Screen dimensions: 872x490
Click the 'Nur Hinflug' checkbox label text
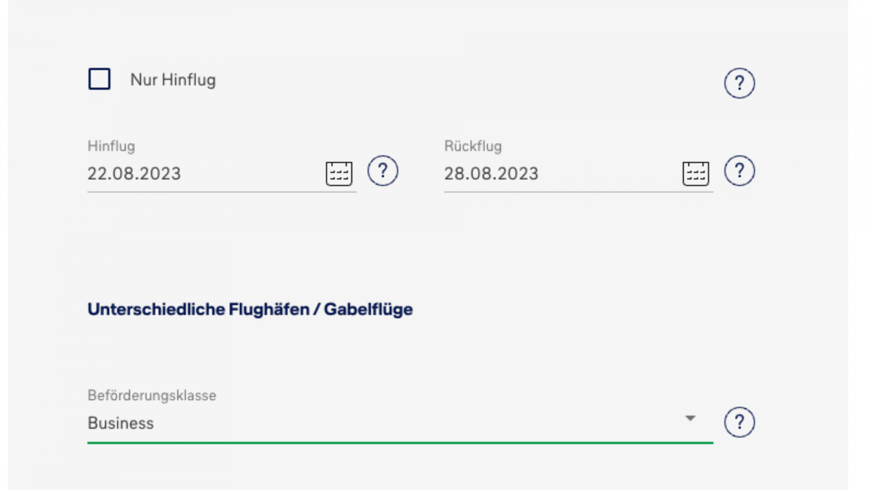pyautogui.click(x=173, y=80)
